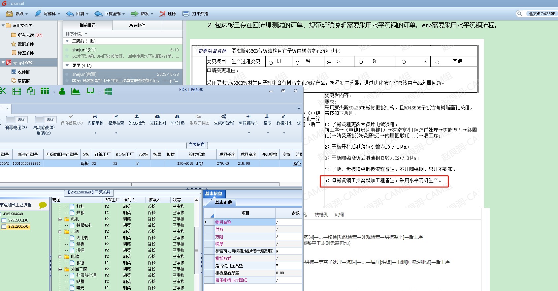Click the green film-strip icon in EDS toolbar

tap(16, 91)
